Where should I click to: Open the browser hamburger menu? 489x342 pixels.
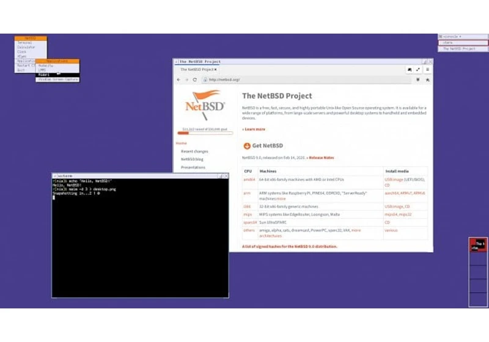click(x=427, y=70)
